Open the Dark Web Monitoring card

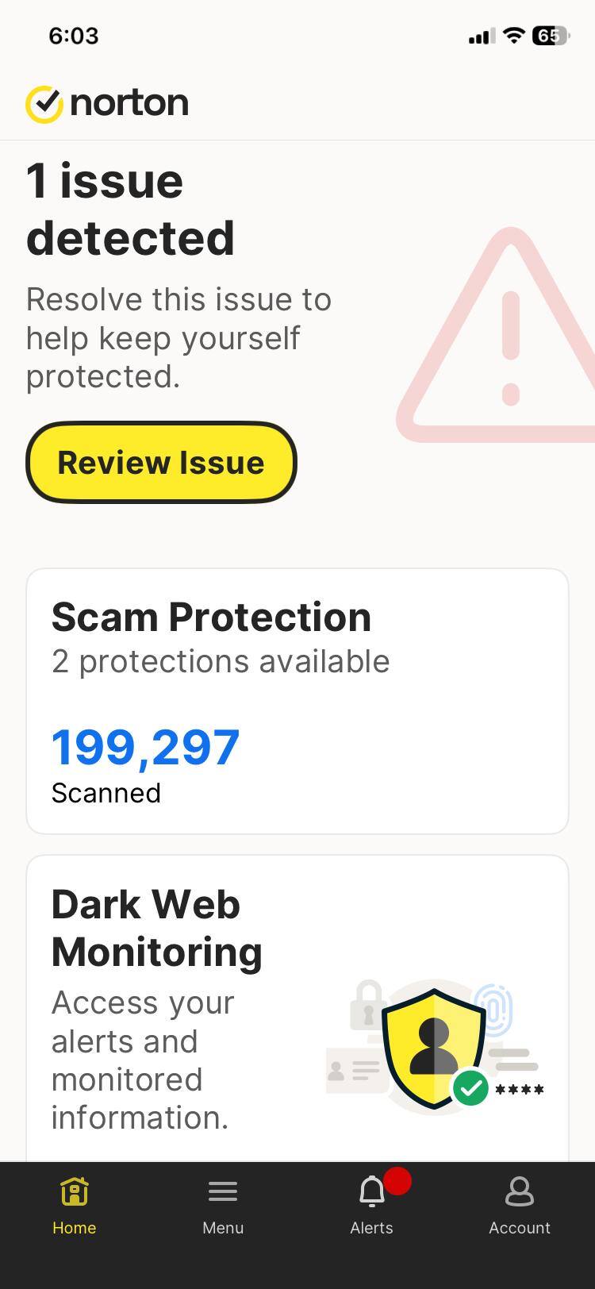point(297,1008)
